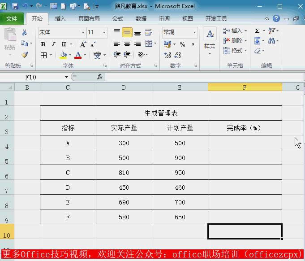Click the Increase Font Size icon
Screen dimensions: 305x261
pos(83,44)
